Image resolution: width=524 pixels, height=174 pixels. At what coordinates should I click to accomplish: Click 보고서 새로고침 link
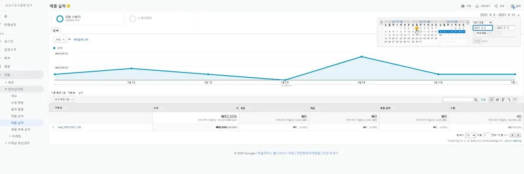[513, 141]
